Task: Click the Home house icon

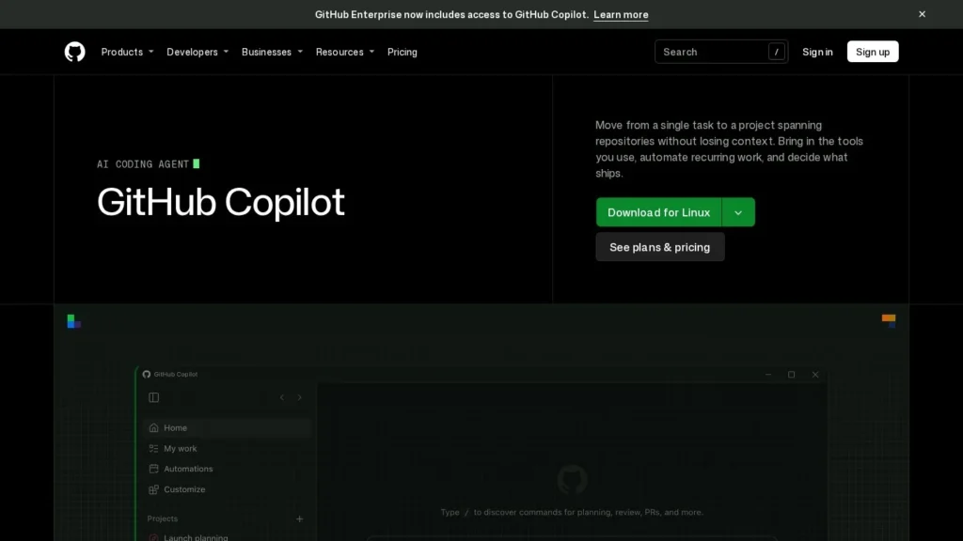Action: point(153,427)
